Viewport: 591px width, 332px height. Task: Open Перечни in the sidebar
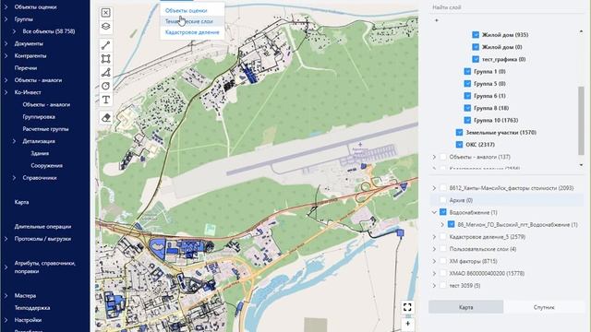(x=26, y=68)
